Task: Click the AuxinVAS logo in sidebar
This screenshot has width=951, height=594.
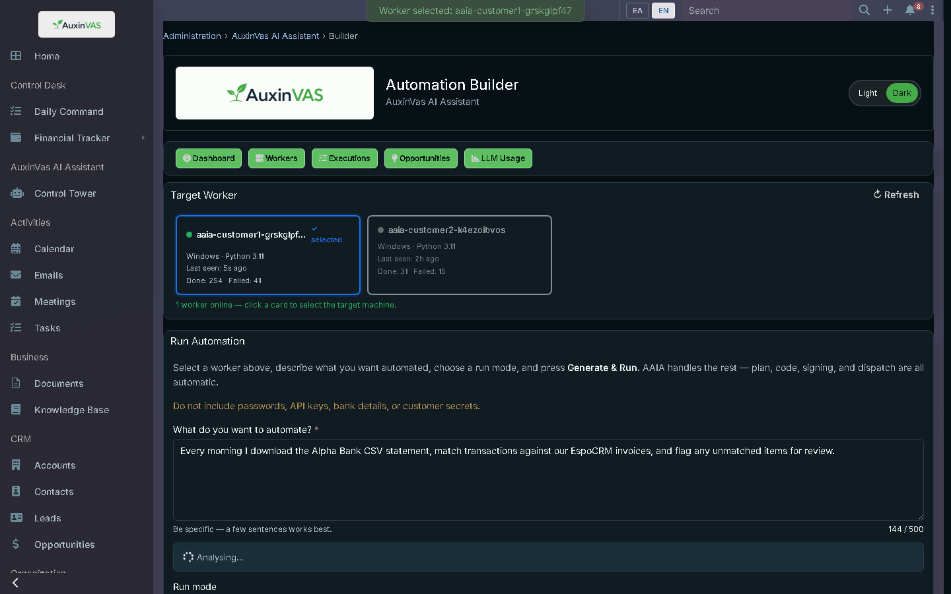Action: 77,24
